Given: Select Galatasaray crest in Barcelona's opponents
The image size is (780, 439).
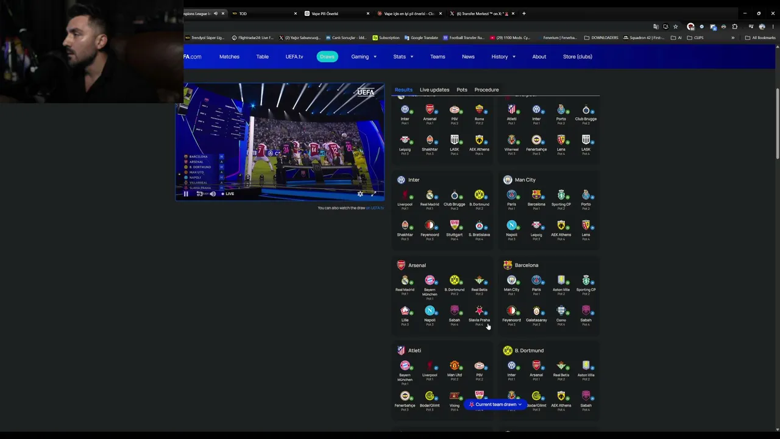Looking at the screenshot, I should (x=536, y=311).
